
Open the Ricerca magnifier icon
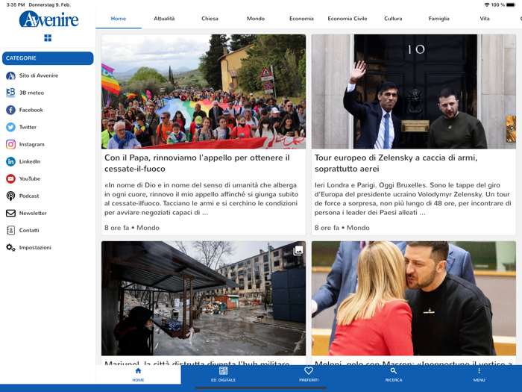pyautogui.click(x=394, y=370)
